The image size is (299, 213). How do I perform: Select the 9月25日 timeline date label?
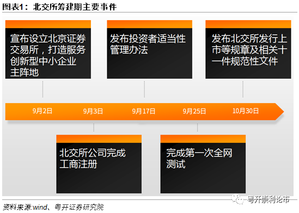[194, 111]
